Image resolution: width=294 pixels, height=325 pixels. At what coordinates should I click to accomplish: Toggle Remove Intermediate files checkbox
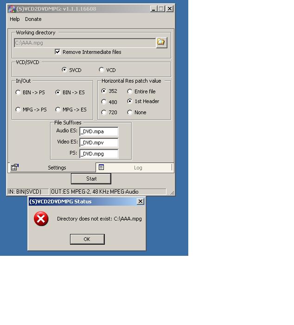(x=58, y=52)
